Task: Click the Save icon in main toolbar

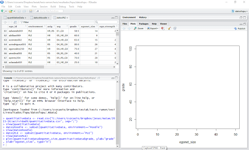Action: [19, 11]
